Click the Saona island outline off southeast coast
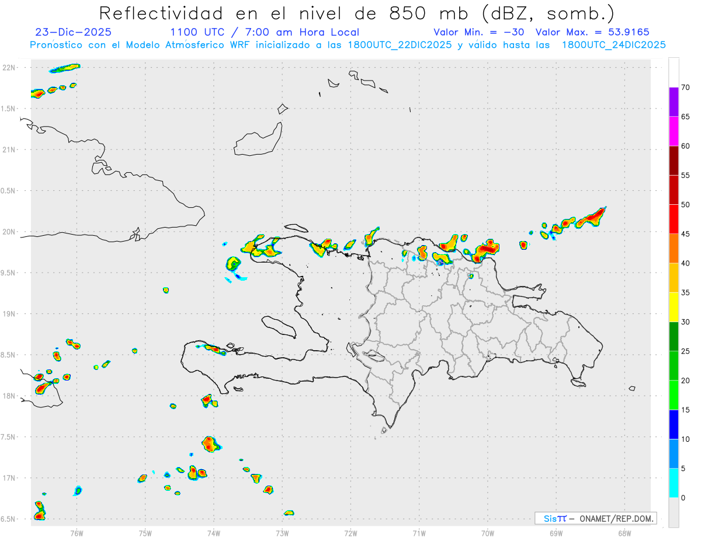The height and width of the screenshot is (541, 701). coord(578,383)
